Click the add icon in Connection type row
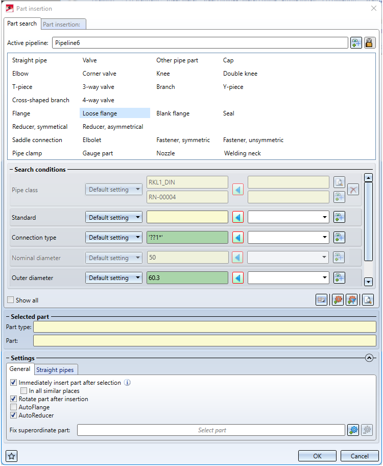 339,238
